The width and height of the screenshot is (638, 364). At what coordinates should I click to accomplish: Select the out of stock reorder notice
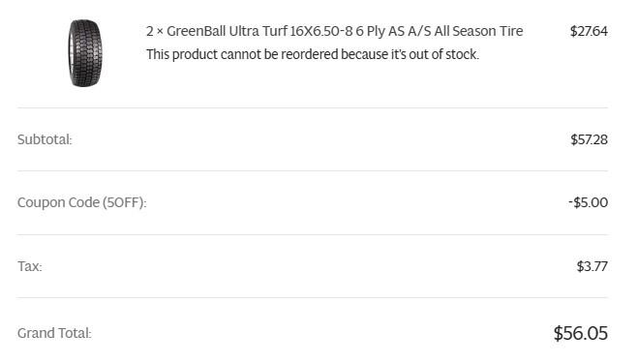tap(313, 54)
